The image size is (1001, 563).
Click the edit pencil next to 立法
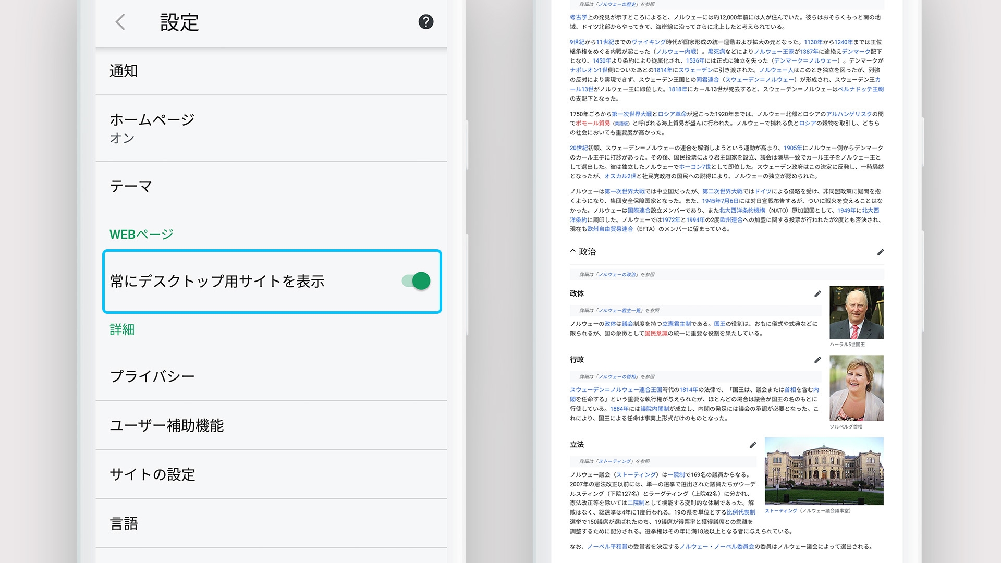pos(752,445)
